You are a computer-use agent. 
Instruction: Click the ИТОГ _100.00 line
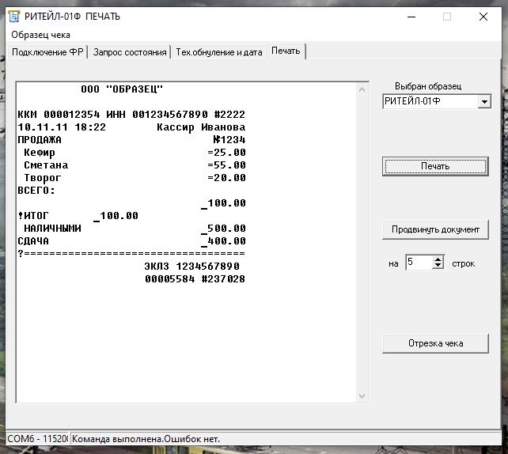[78, 216]
